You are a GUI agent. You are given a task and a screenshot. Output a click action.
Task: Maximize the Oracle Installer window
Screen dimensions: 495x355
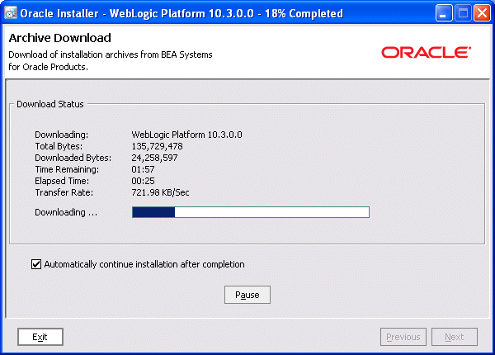[463, 13]
